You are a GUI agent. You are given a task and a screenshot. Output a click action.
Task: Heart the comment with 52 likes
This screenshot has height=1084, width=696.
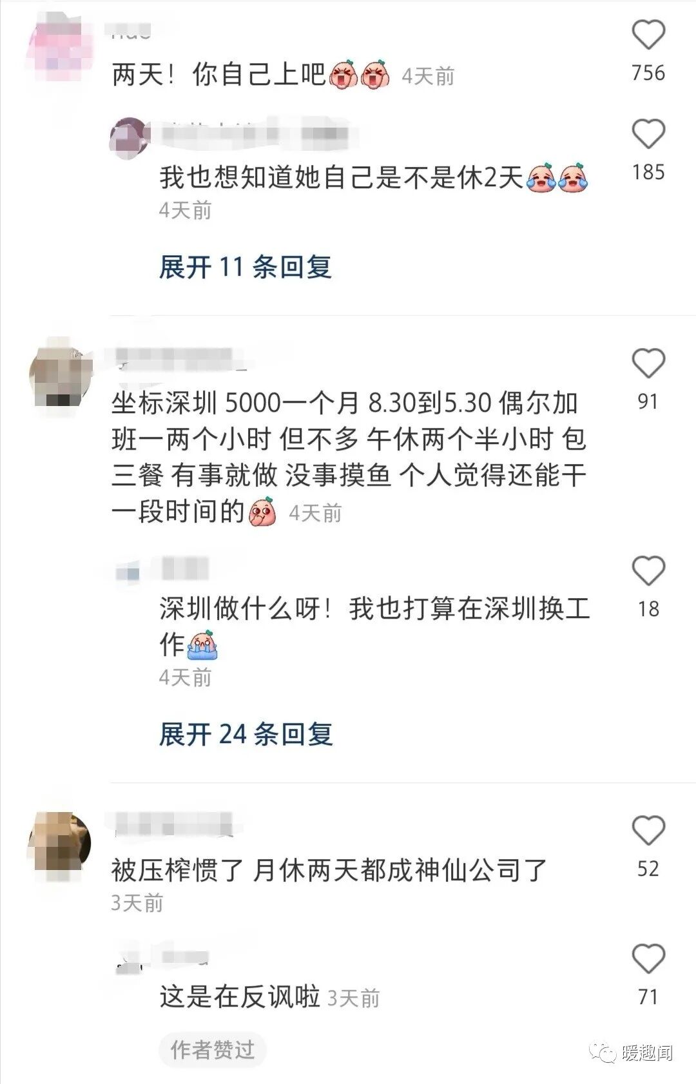tap(648, 830)
